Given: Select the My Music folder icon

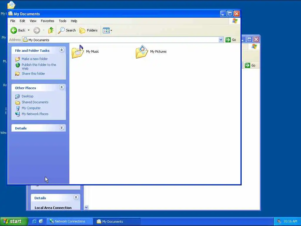Looking at the screenshot, I should (78, 51).
